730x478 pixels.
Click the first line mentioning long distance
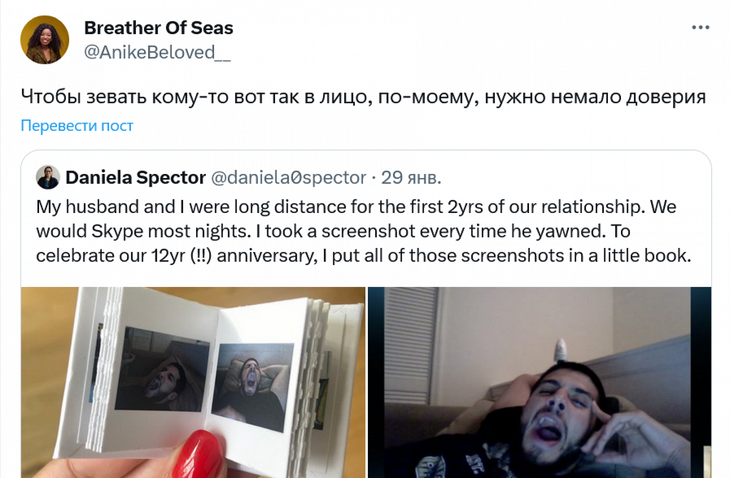[356, 207]
